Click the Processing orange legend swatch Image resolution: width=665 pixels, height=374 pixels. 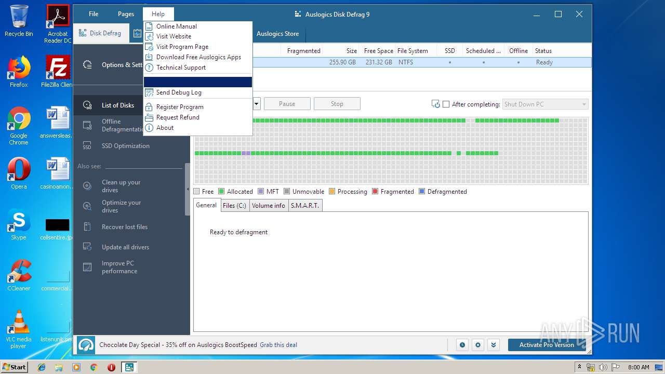point(332,192)
